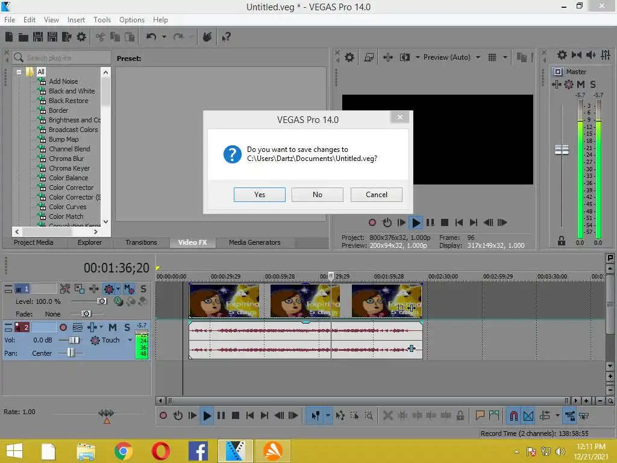Open the Edit menu
617x463 pixels.
click(x=30, y=20)
